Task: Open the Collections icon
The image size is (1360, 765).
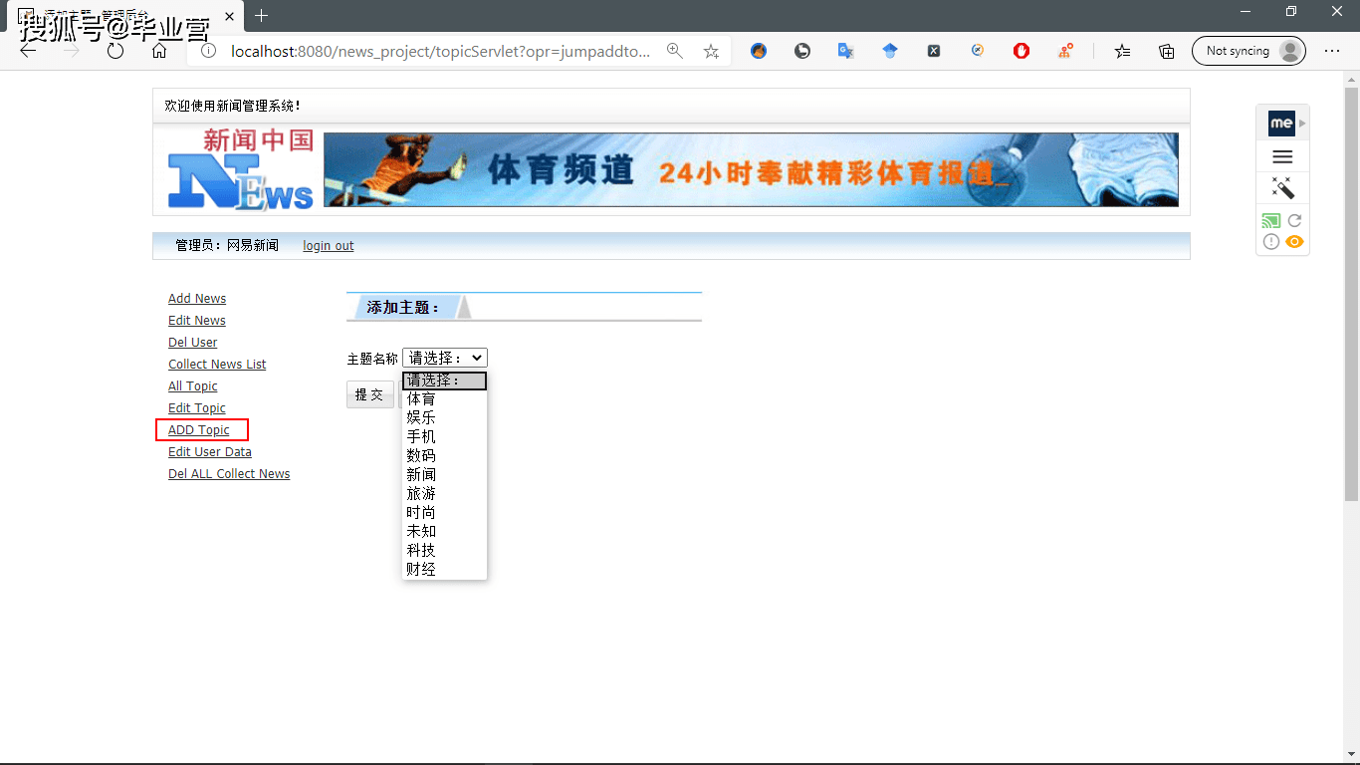Action: 1167,51
